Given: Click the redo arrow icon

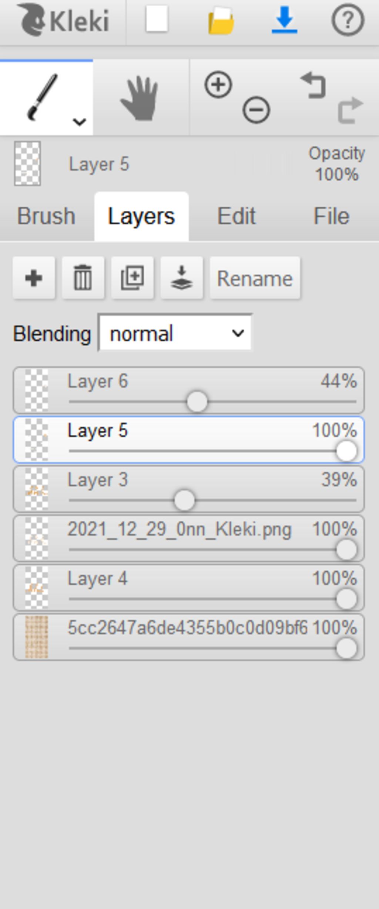Looking at the screenshot, I should 351,110.
